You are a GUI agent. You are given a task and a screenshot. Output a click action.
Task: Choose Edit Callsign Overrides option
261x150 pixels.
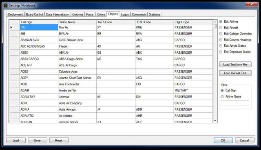221,34
